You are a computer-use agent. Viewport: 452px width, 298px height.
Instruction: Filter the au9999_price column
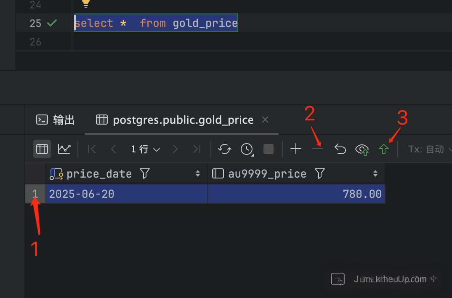click(320, 174)
